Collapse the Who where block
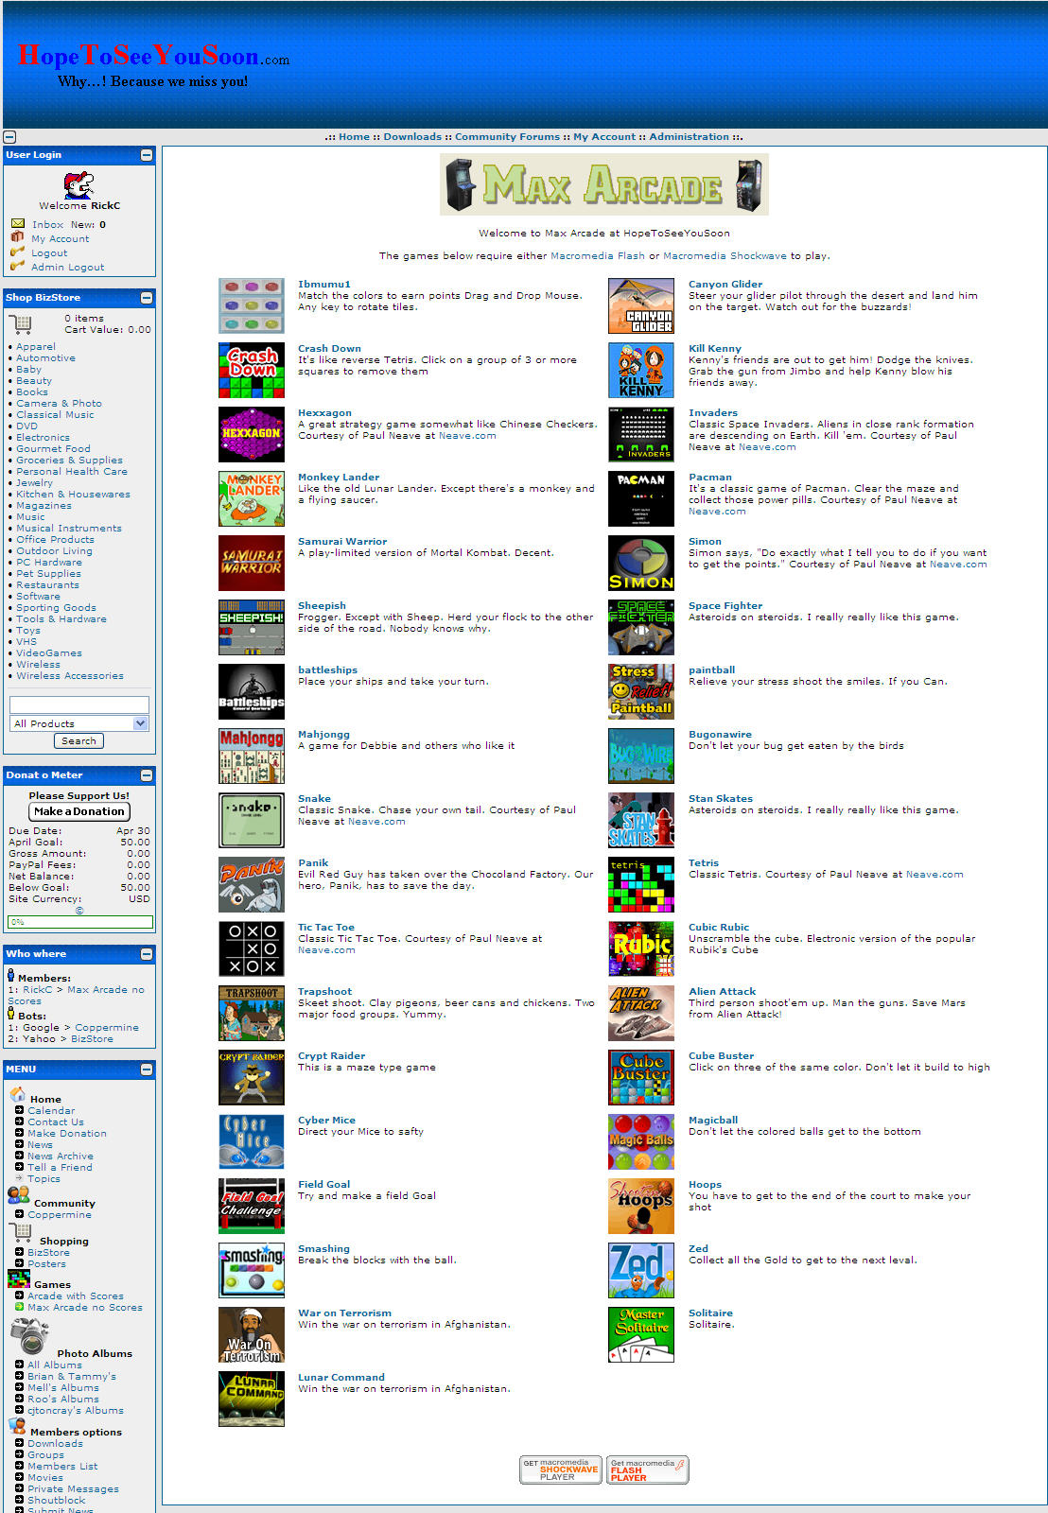The height and width of the screenshot is (1513, 1048). tap(147, 954)
